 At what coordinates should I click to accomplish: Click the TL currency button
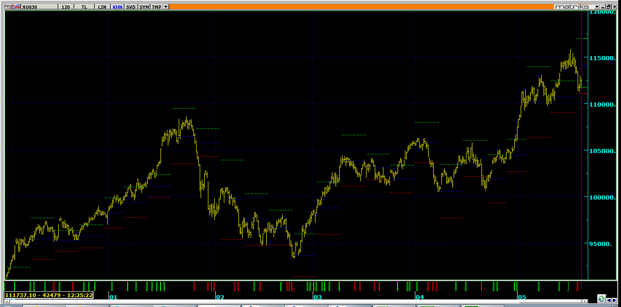(x=84, y=7)
